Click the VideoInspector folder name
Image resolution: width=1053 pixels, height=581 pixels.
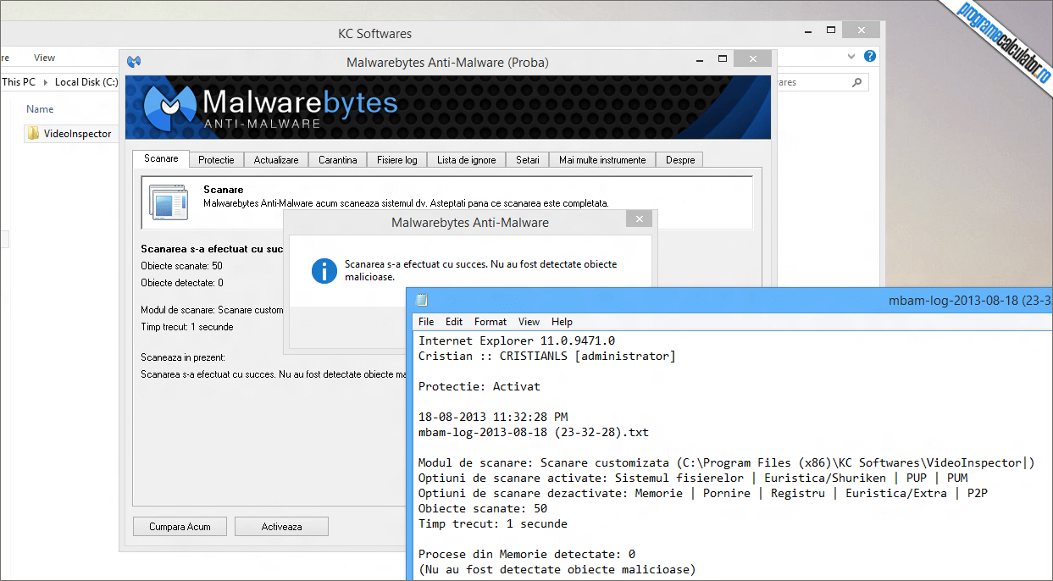tap(78, 134)
